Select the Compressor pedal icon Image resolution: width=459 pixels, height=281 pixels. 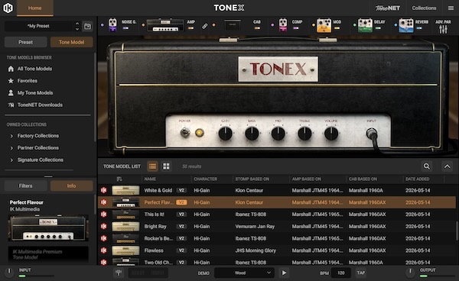click(283, 25)
